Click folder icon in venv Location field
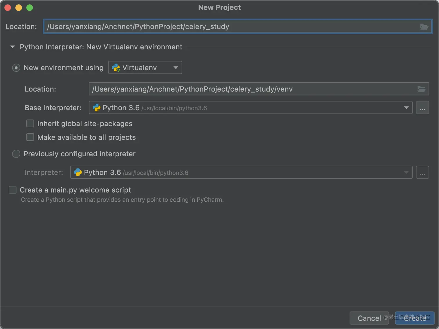439x329 pixels. (x=421, y=89)
